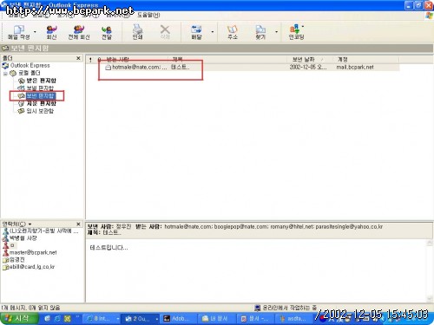
Task: Select the 로컬 폴더 folder
Action: point(29,73)
